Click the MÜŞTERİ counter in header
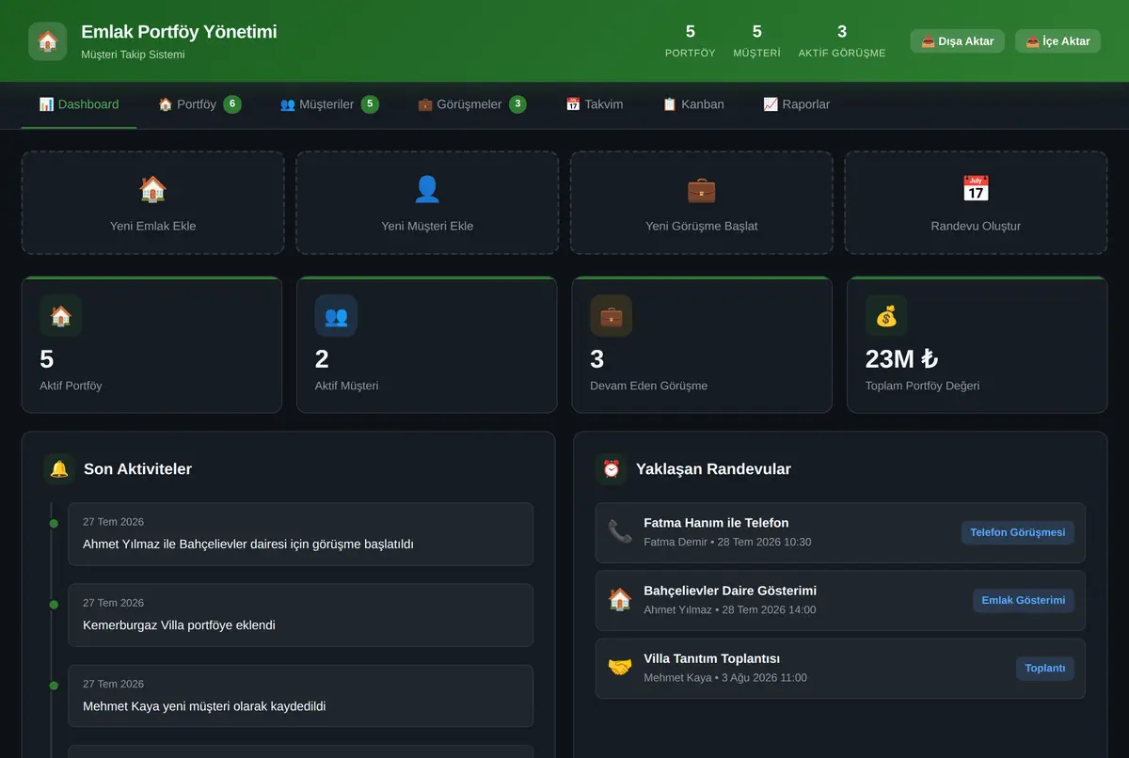1129x758 pixels. tap(757, 41)
